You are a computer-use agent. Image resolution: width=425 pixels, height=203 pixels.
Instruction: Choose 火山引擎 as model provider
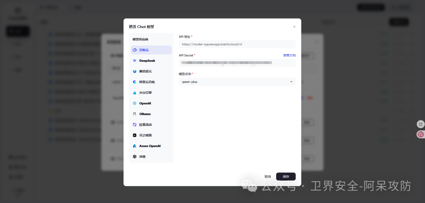(151, 93)
